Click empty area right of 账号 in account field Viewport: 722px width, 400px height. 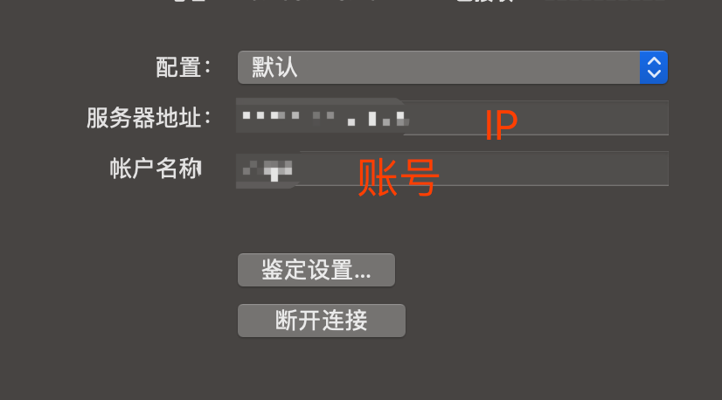pos(552,169)
